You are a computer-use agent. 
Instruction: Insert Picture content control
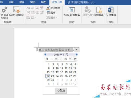click(x=37, y=8)
